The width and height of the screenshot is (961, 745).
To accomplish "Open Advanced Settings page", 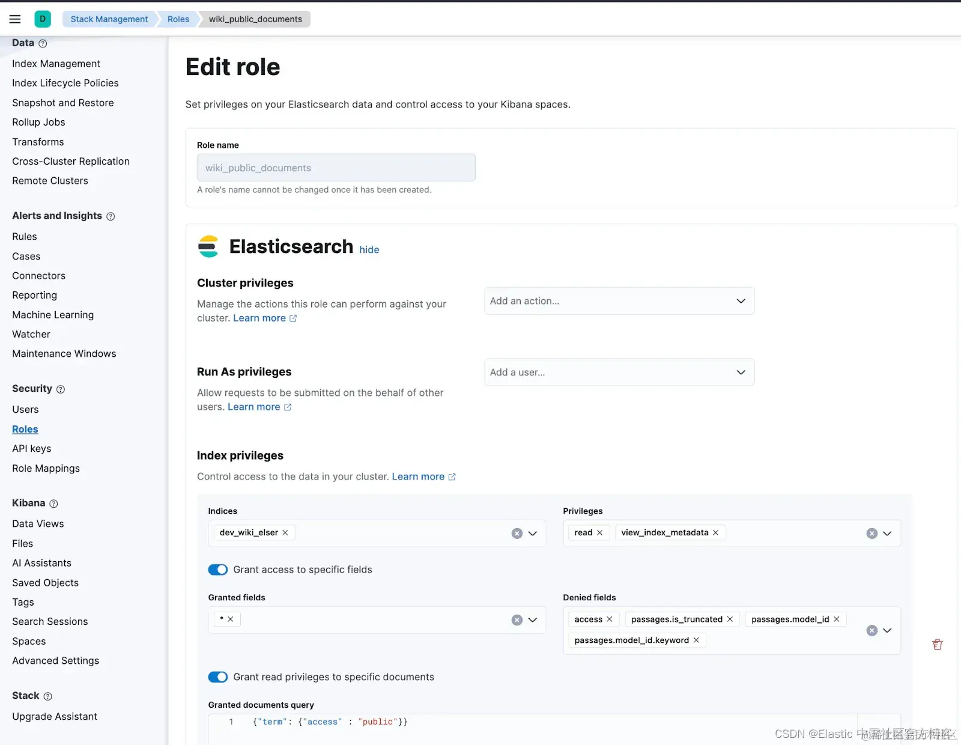I will [x=56, y=661].
